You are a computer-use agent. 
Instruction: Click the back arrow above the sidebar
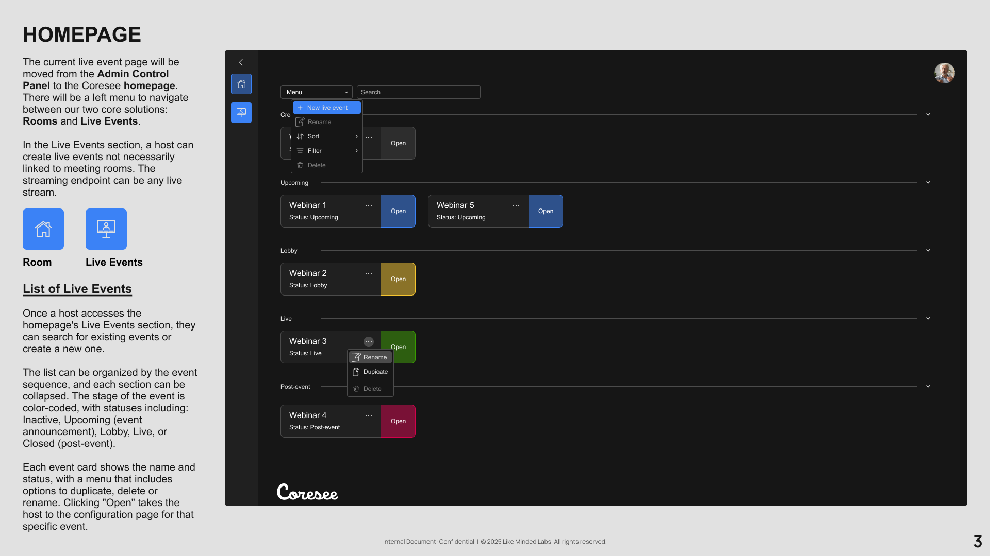pos(241,62)
